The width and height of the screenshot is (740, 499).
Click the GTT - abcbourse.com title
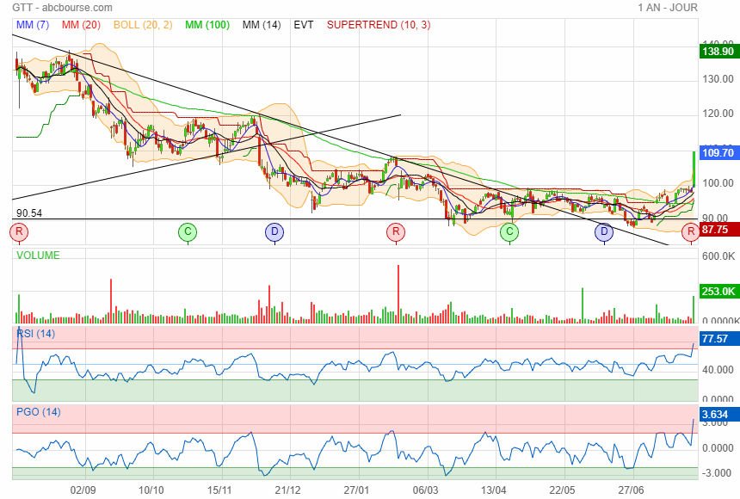point(62,8)
